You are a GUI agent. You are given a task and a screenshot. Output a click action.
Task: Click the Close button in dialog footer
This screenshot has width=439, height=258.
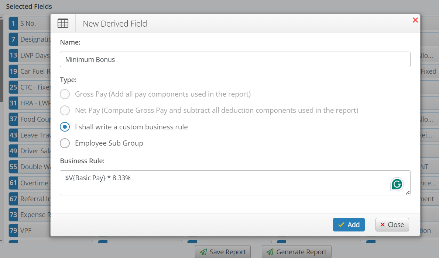[392, 224]
